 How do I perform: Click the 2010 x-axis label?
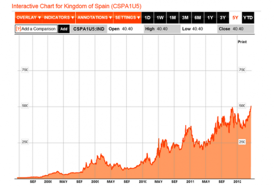142,182
